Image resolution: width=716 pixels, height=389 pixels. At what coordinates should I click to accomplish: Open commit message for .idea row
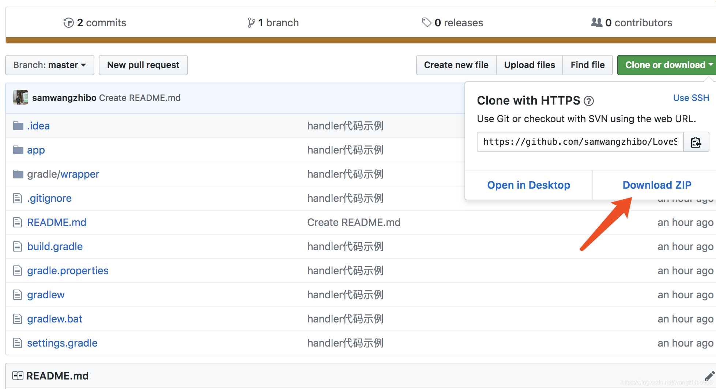pyautogui.click(x=345, y=126)
